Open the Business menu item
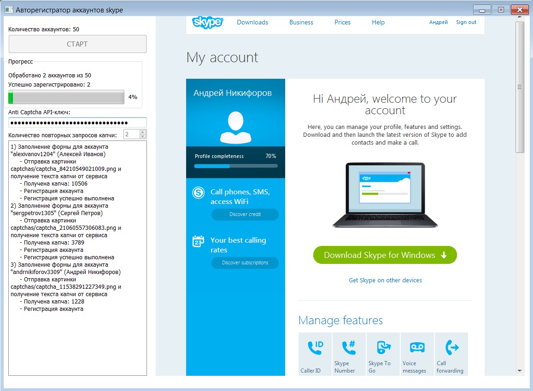This screenshot has width=533, height=391. [x=301, y=22]
